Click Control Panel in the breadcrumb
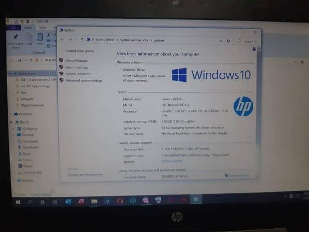 click(105, 40)
